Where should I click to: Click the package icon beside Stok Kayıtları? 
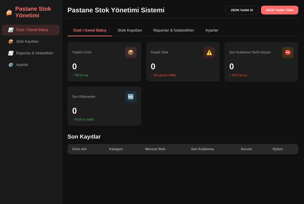(11, 42)
